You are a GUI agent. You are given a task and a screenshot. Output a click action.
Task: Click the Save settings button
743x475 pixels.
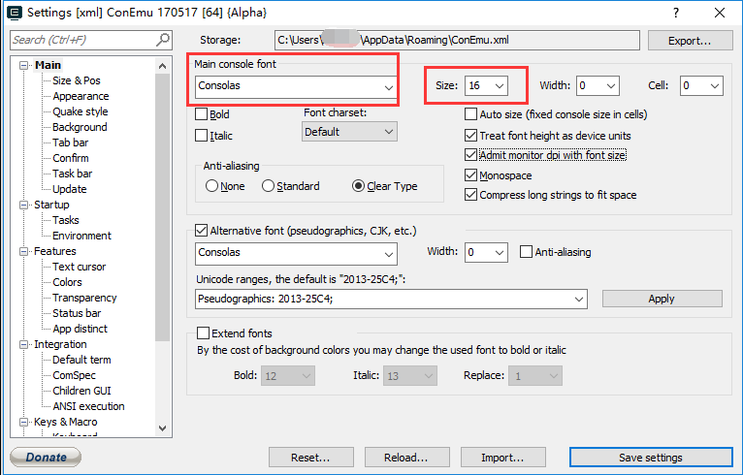650,458
